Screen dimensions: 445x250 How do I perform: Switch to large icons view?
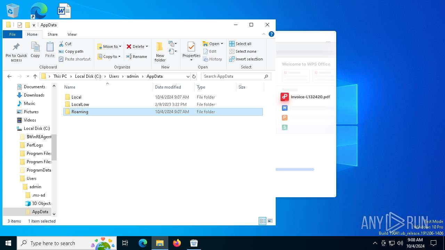pos(270,221)
